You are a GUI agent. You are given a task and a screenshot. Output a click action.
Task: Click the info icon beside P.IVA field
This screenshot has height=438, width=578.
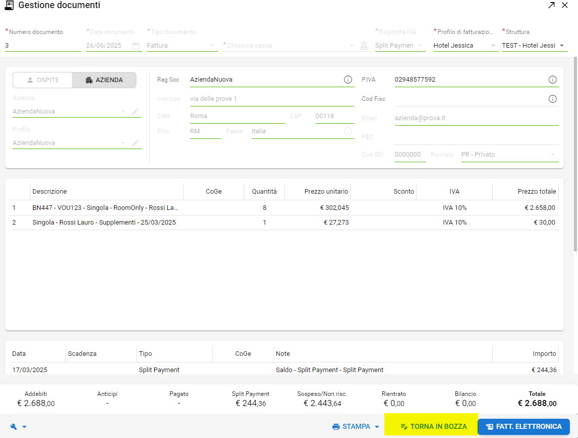(x=553, y=80)
